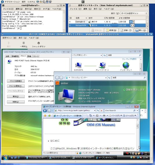
Task: Open the システム menu in GNOME panel
Action: point(31,2)
